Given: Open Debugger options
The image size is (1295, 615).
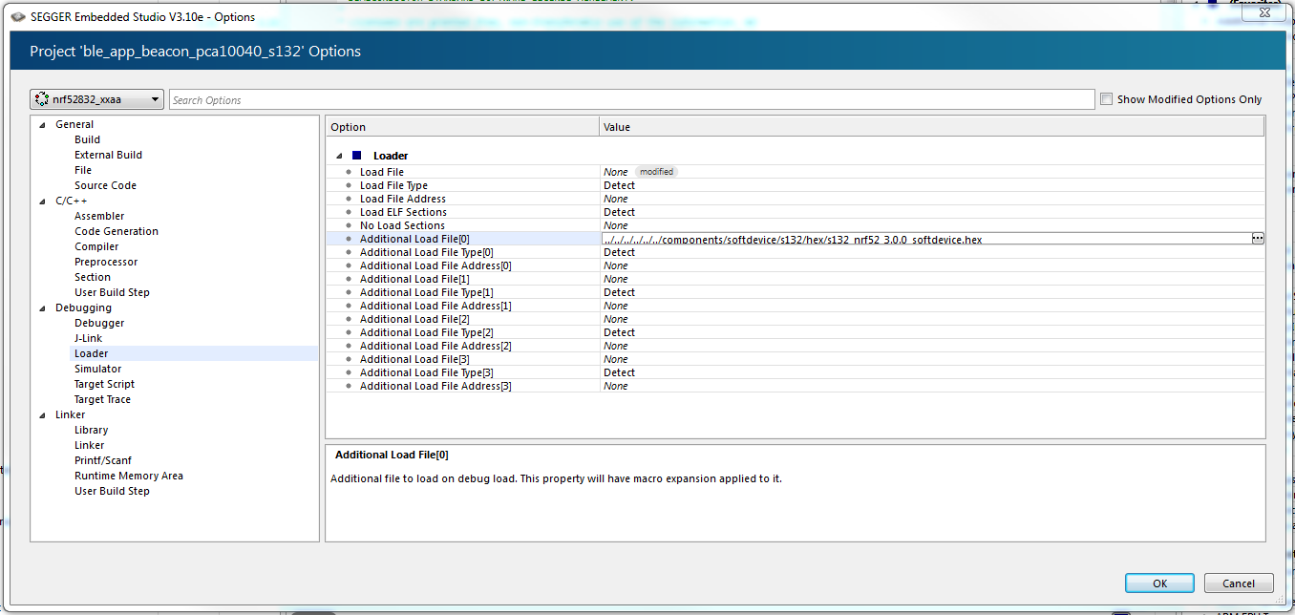Looking at the screenshot, I should [x=99, y=323].
